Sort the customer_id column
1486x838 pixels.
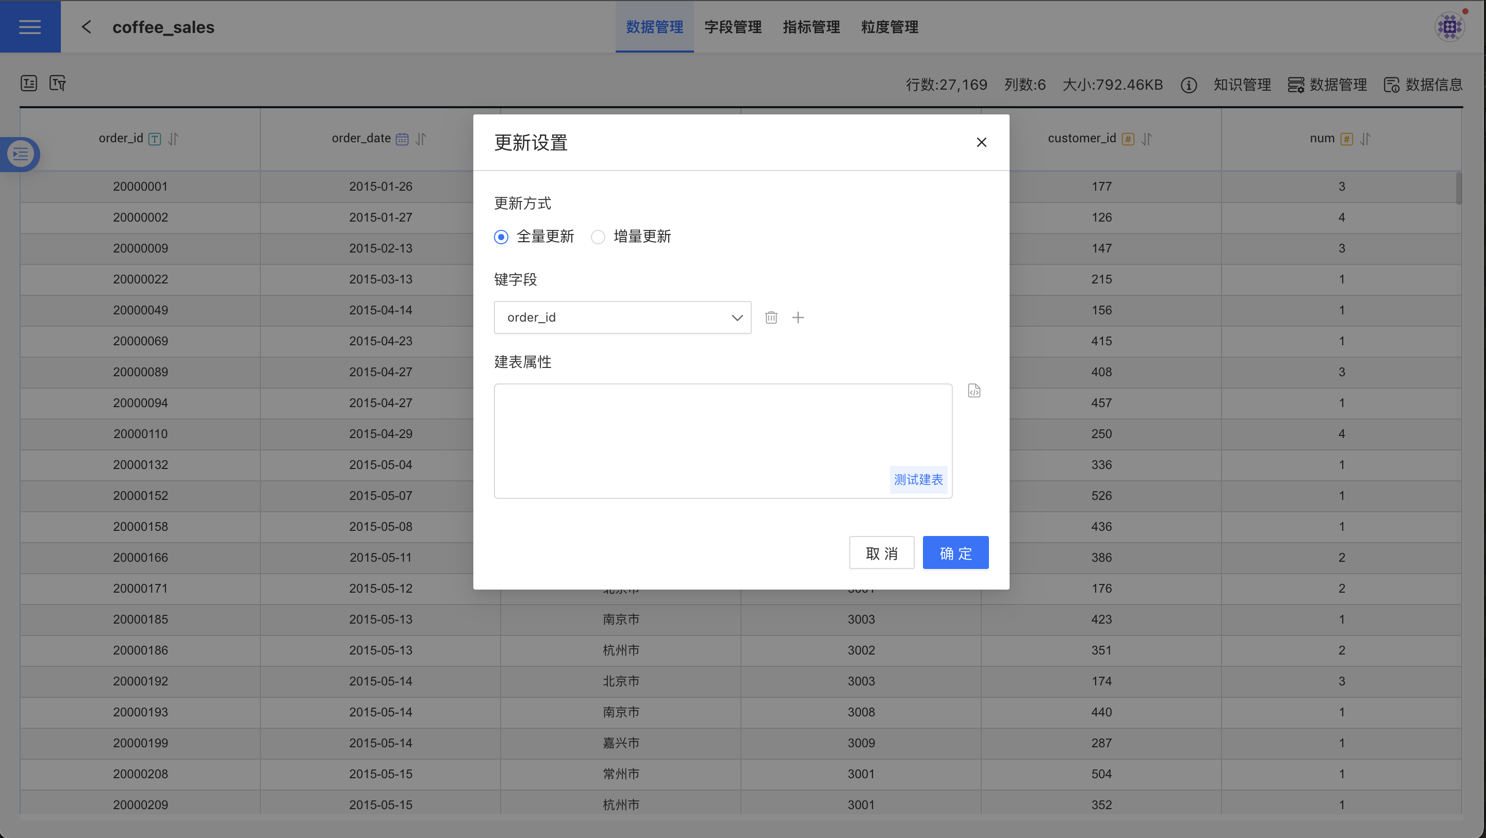tap(1147, 139)
